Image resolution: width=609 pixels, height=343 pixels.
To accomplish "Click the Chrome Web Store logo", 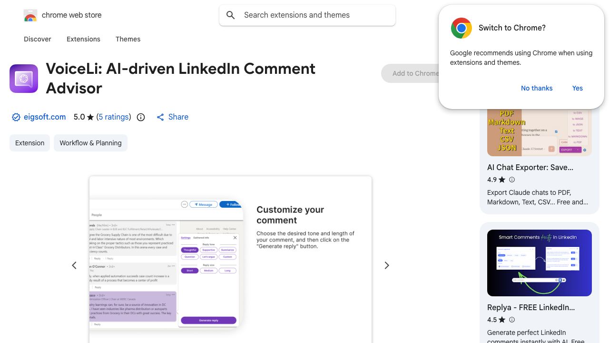I will pos(30,15).
